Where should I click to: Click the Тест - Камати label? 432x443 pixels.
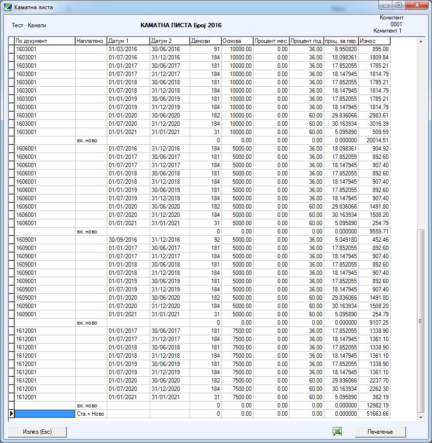click(x=29, y=25)
